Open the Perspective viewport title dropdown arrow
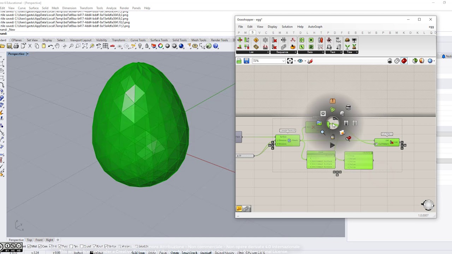This screenshot has width=452, height=254. [x=28, y=54]
